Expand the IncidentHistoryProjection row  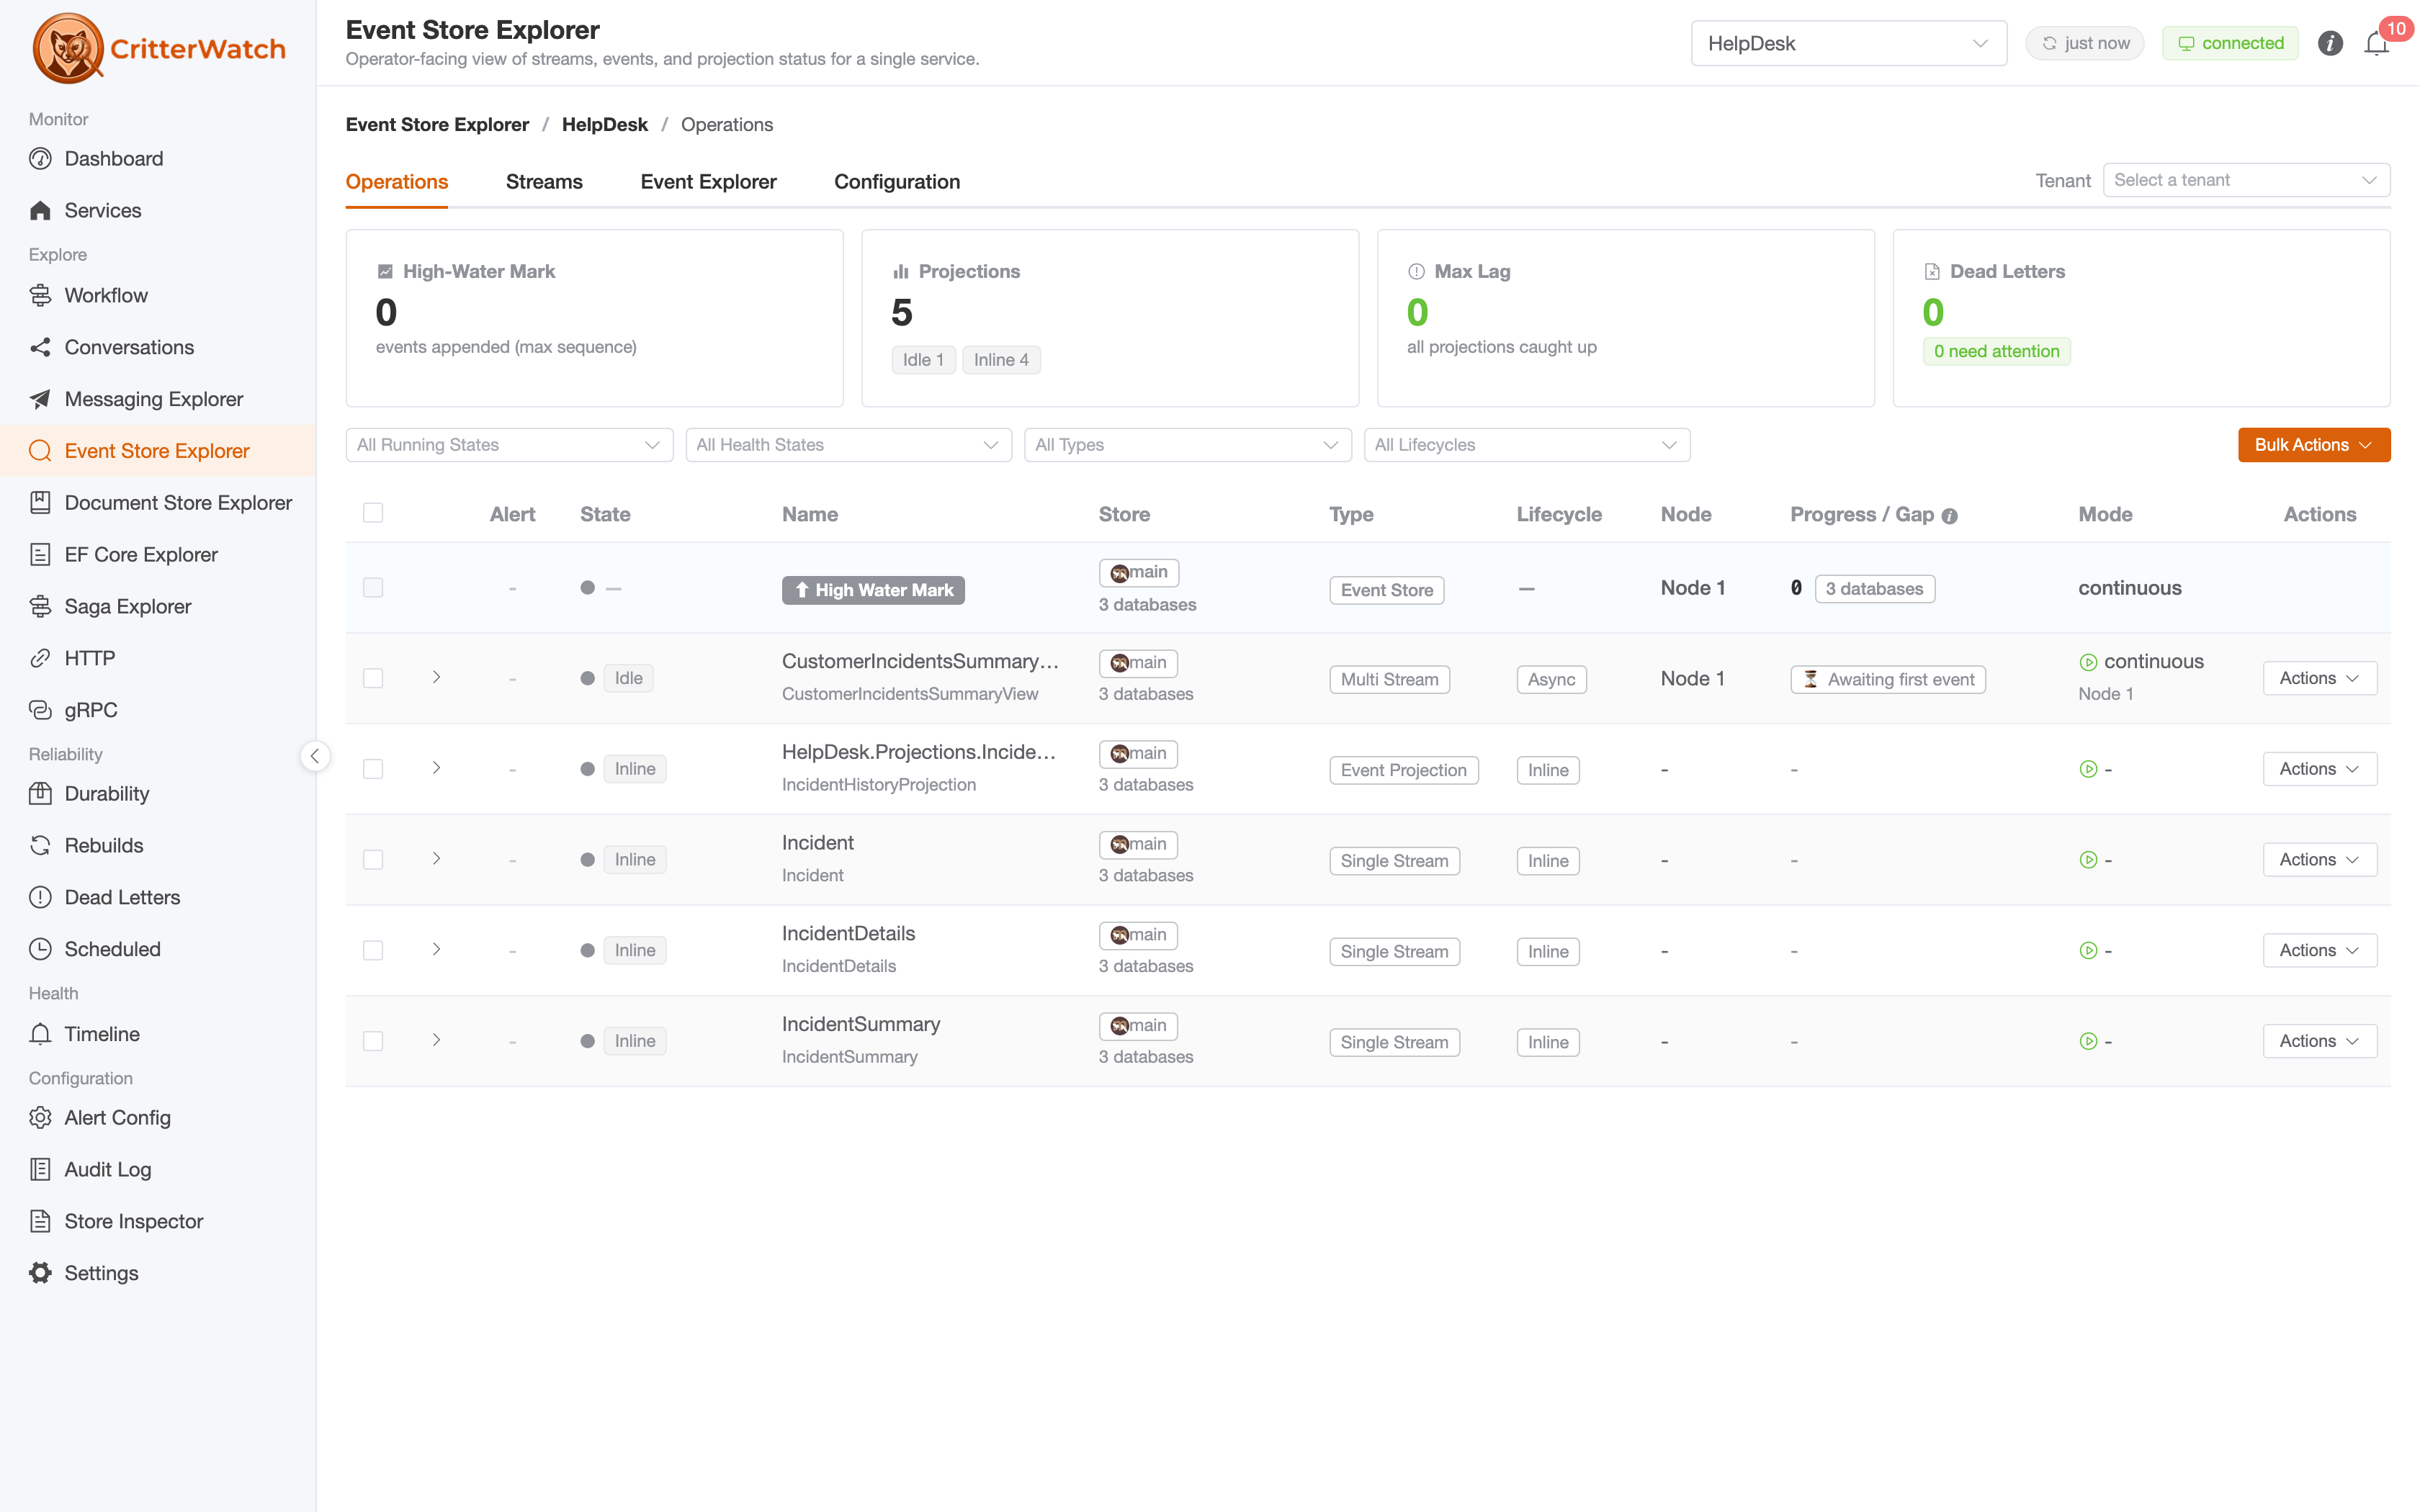[x=437, y=768]
